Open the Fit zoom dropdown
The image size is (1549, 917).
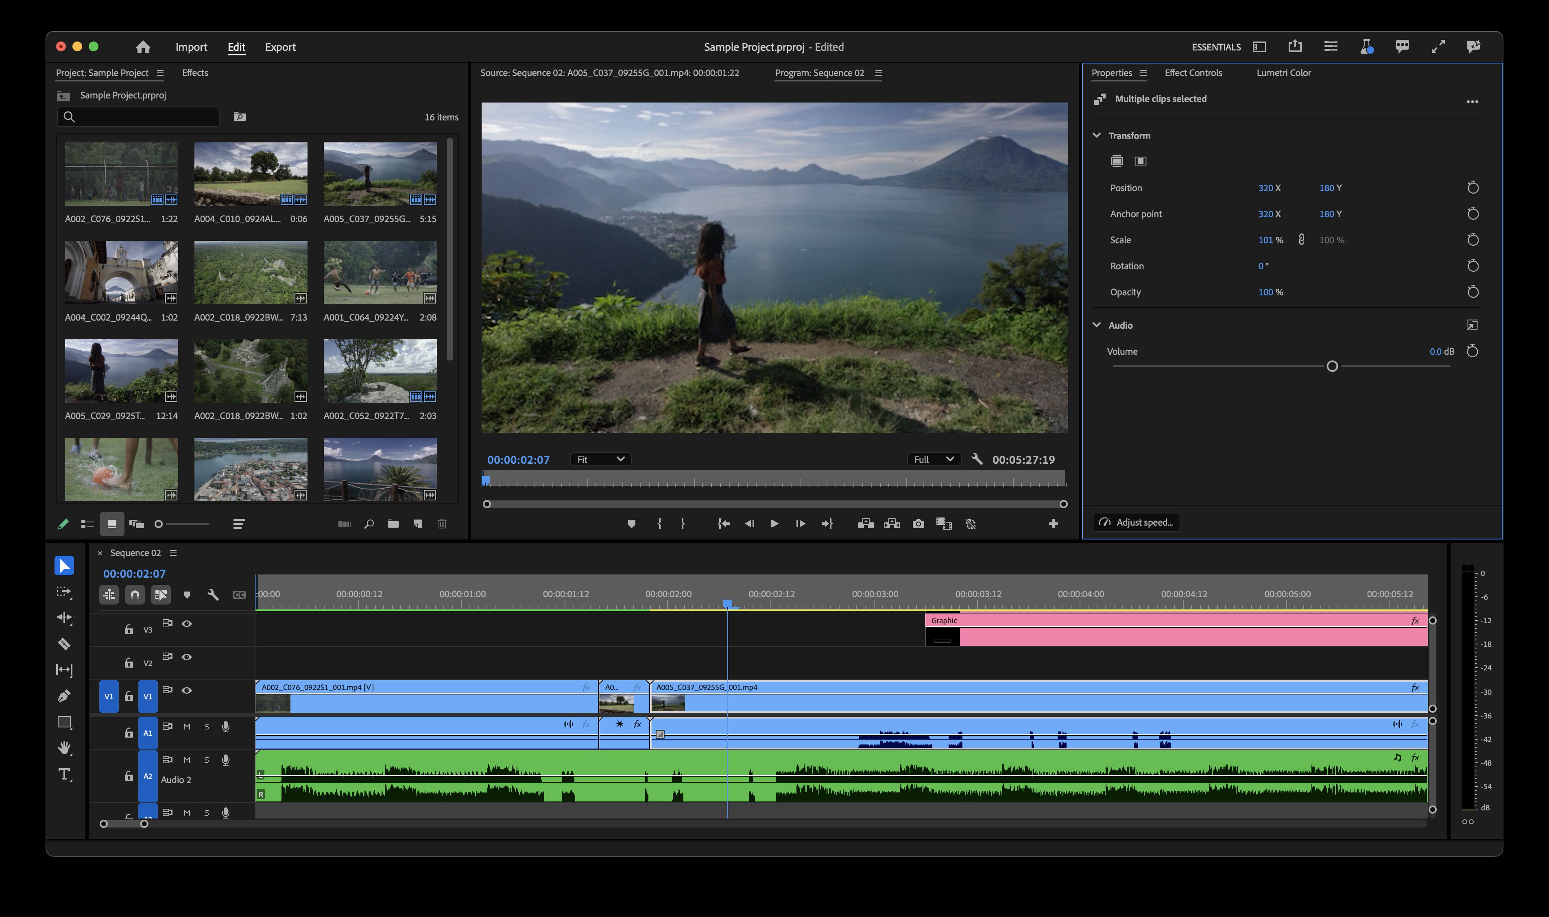[x=600, y=459]
